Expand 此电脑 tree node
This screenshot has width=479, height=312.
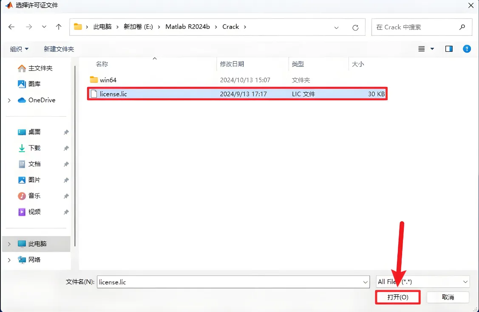(9, 244)
